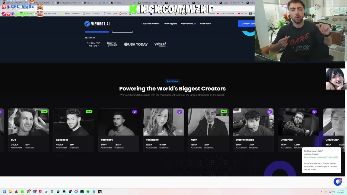Image resolution: width=347 pixels, height=195 pixels.
Task: Click the Powering the World's Biggest Creators heading
Action: point(172,89)
